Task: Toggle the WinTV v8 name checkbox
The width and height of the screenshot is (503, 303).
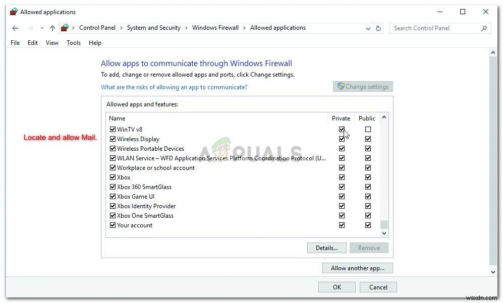Action: click(x=113, y=129)
